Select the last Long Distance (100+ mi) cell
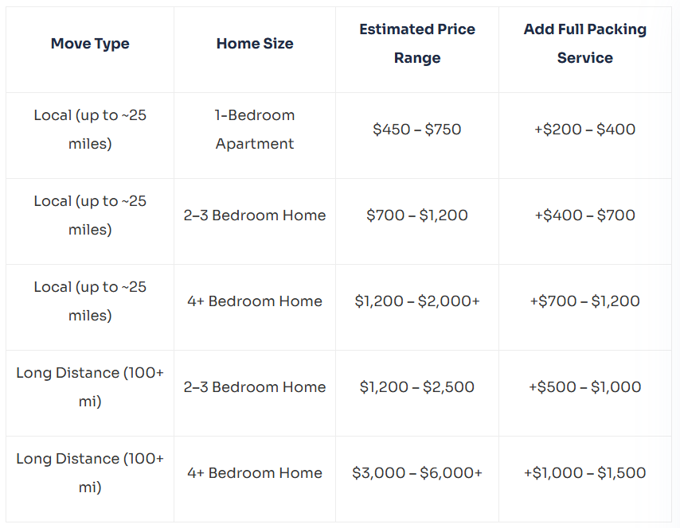This screenshot has width=680, height=528. pyautogui.click(x=90, y=472)
